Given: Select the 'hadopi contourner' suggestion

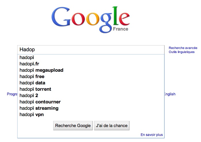Looking at the screenshot, I should coord(40,102).
